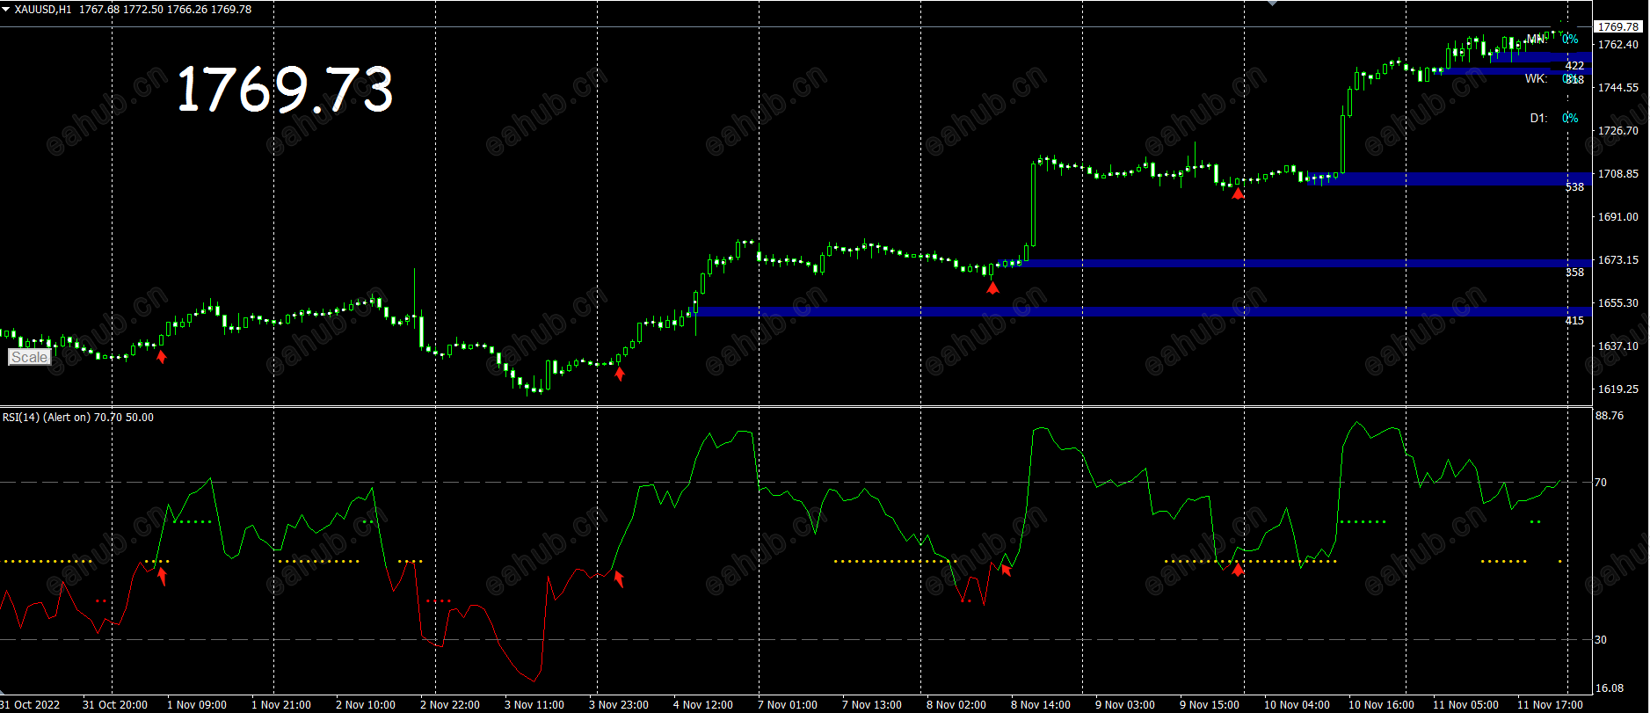
Task: Click the 7 Nov 01:00 time label
Action: click(788, 705)
